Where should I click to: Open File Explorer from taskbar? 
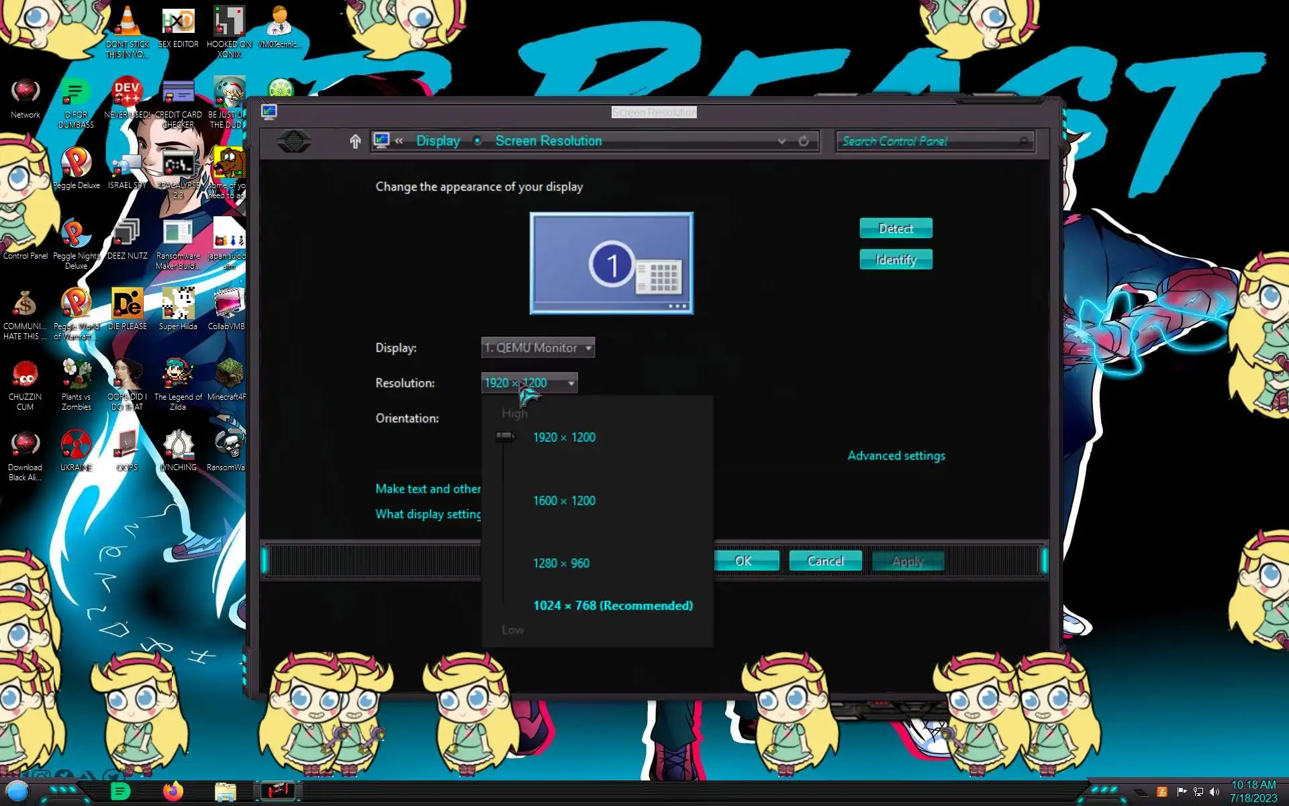click(x=225, y=792)
